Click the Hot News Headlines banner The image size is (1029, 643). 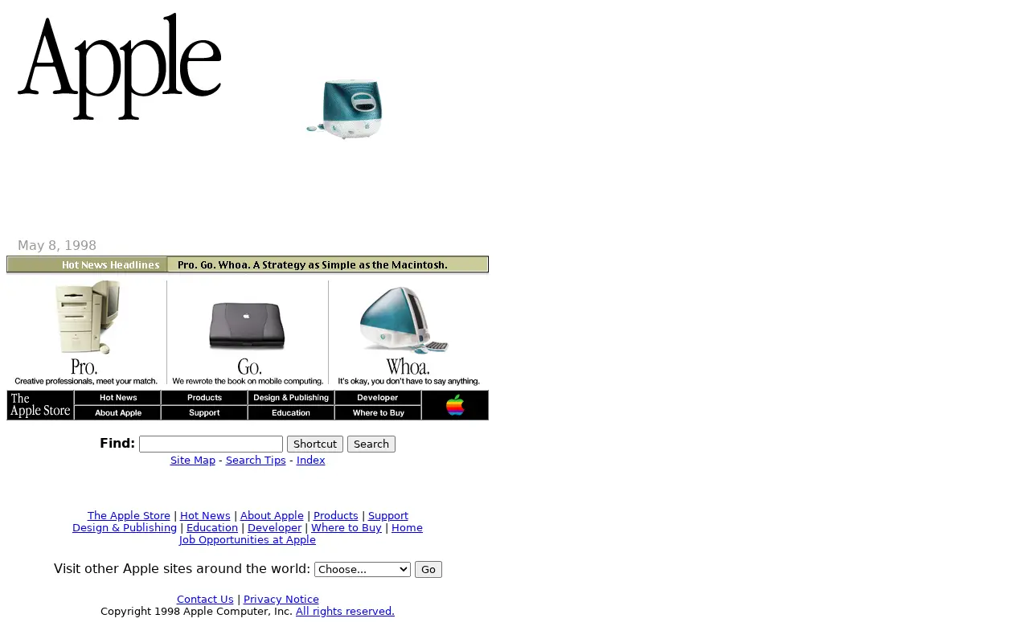click(x=87, y=264)
